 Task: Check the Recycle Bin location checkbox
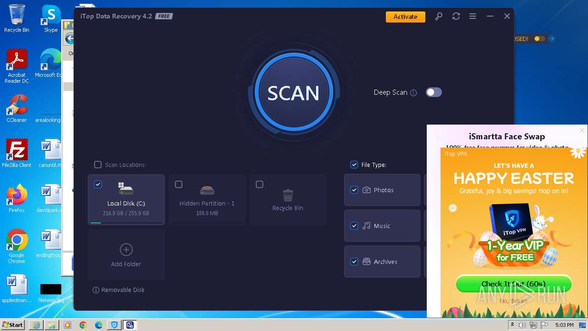tap(260, 184)
